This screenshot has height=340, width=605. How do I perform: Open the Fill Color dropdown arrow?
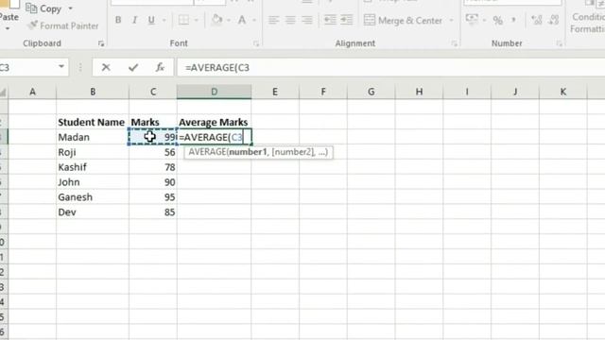tap(229, 20)
